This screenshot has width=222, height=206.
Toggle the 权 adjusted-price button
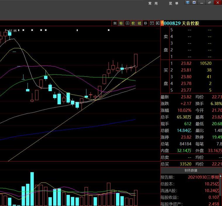(133, 23)
